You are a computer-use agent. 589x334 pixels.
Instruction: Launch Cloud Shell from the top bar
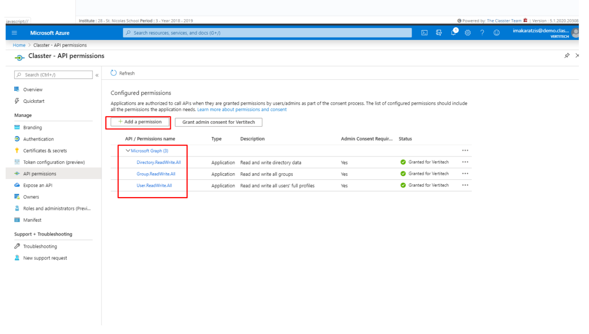pyautogui.click(x=424, y=33)
